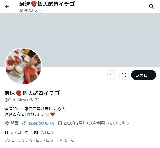This screenshot has height=148, width=160.
Task: Open the three-dot more options menu
Action: (x=112, y=75)
